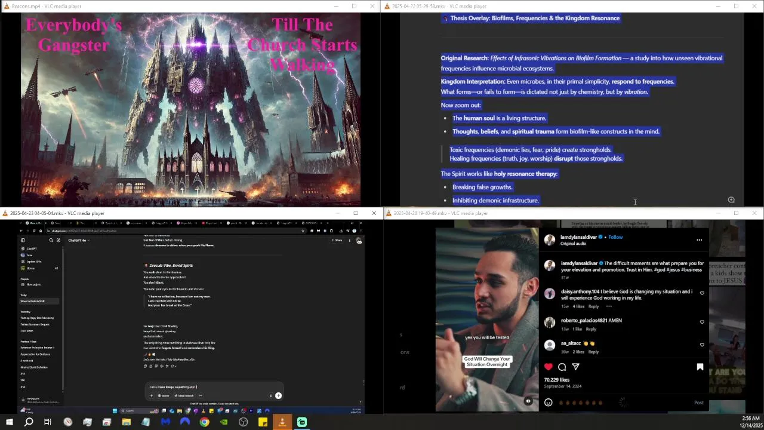764x430 pixels.
Task: Enable the Search tool in prompt box
Action: click(x=164, y=395)
